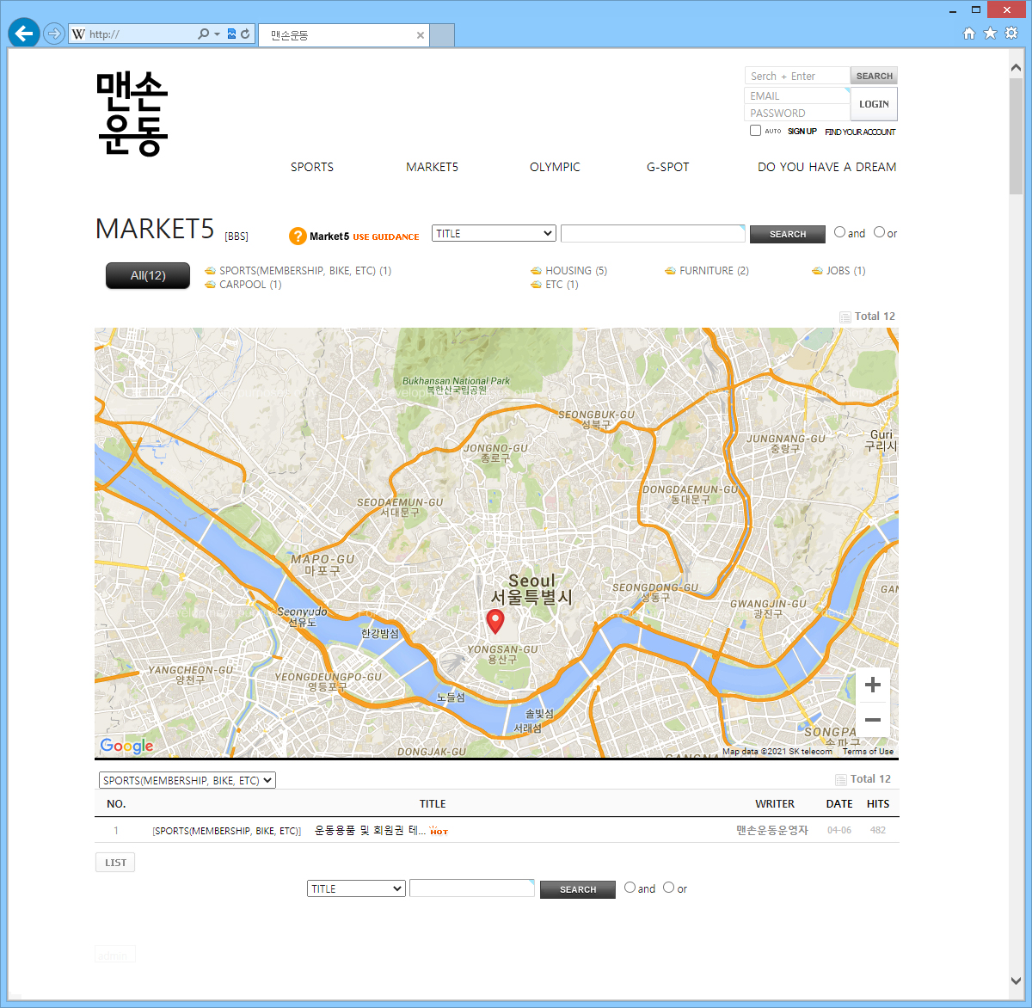Select the top 'and' radio button

click(x=840, y=232)
